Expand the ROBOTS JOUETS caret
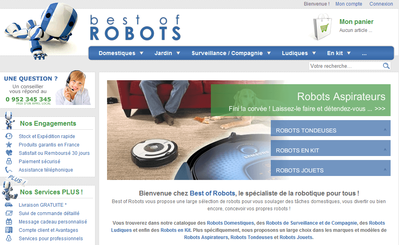The image size is (399, 245). coord(385,170)
